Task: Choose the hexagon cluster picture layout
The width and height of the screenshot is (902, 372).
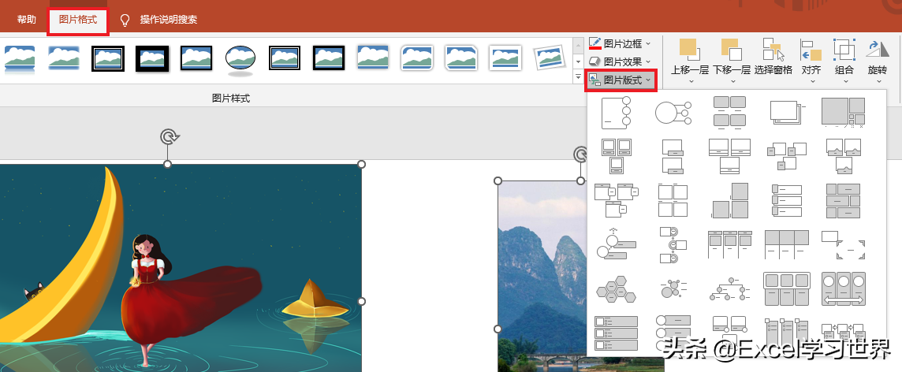Action: coord(616,288)
